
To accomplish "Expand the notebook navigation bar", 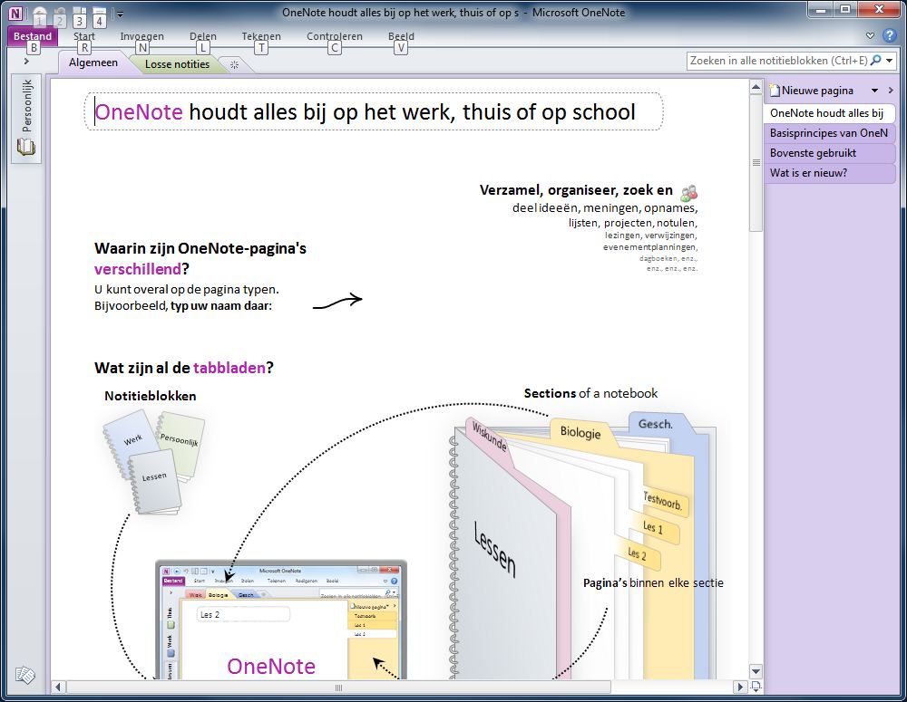I will point(26,62).
